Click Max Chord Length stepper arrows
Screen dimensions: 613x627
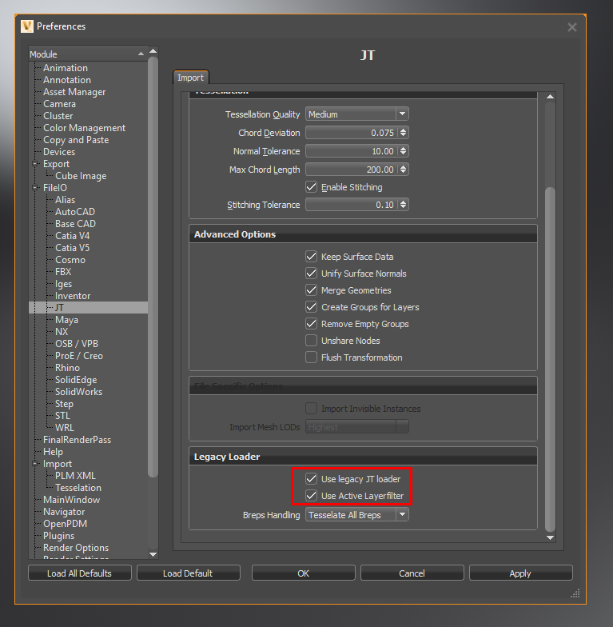(403, 170)
